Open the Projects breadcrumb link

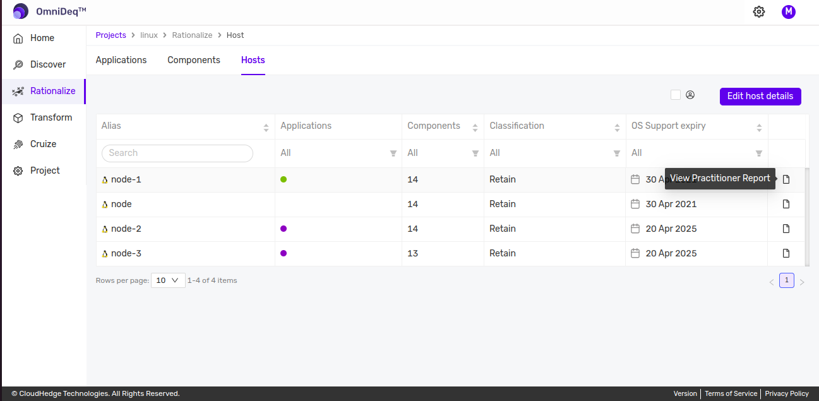[111, 35]
